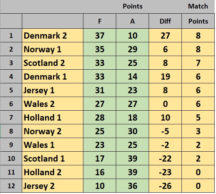Viewport: 216px width, 194px height.
Task: Click Scotland 1's points-against value 39
Action: click(x=132, y=158)
